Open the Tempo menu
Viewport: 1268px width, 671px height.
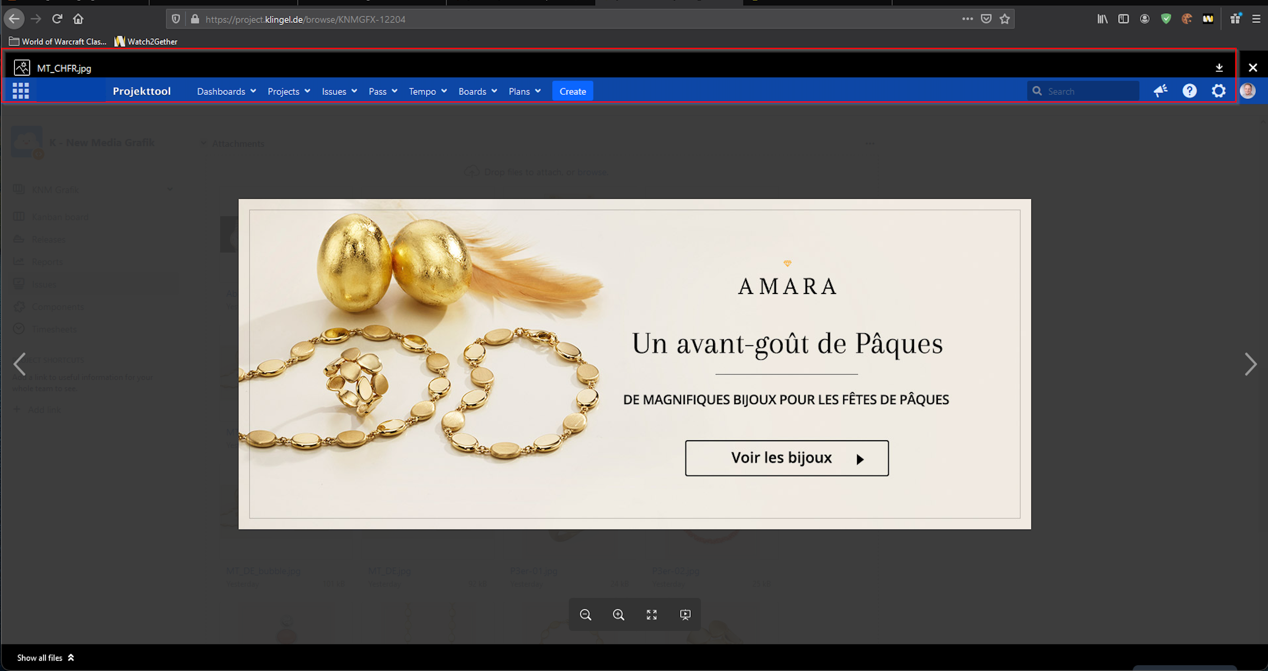click(427, 92)
